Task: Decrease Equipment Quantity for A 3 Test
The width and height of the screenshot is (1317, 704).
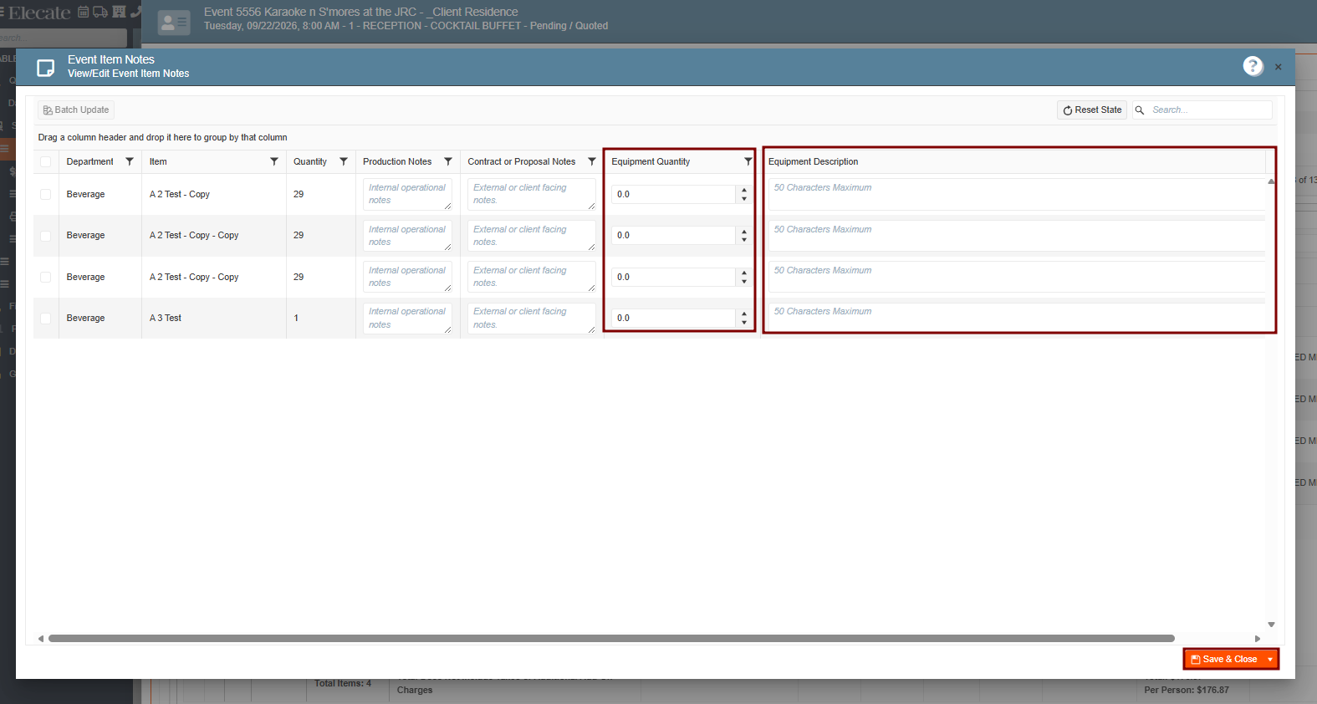Action: pos(744,323)
